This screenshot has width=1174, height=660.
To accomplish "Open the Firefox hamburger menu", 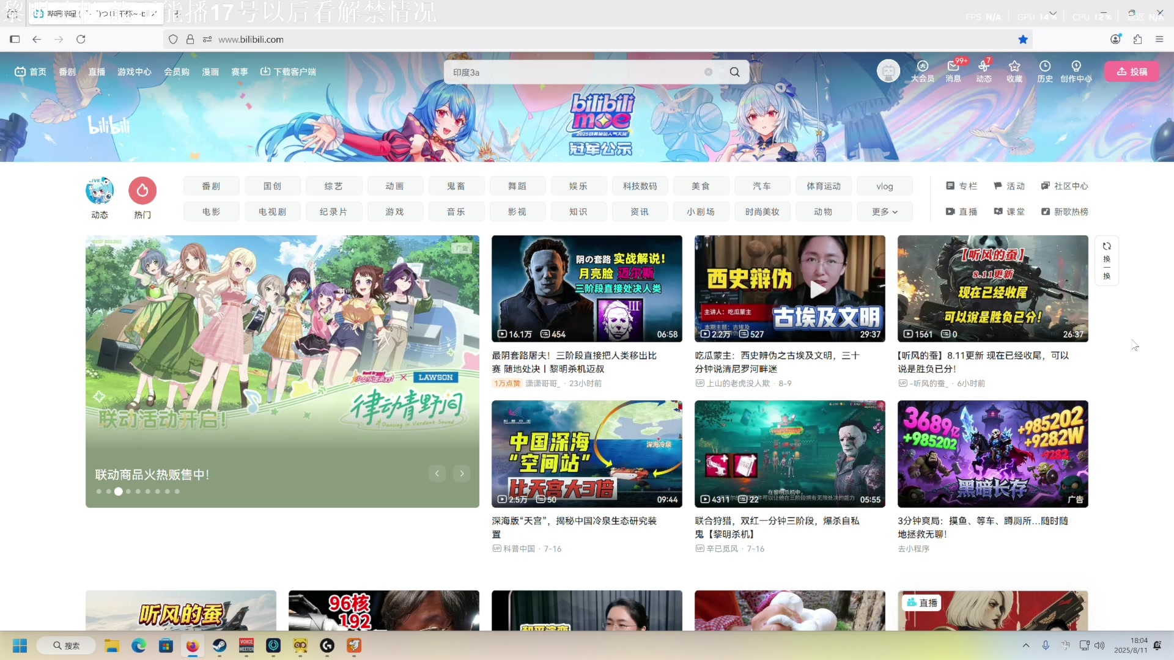I will tap(1159, 39).
